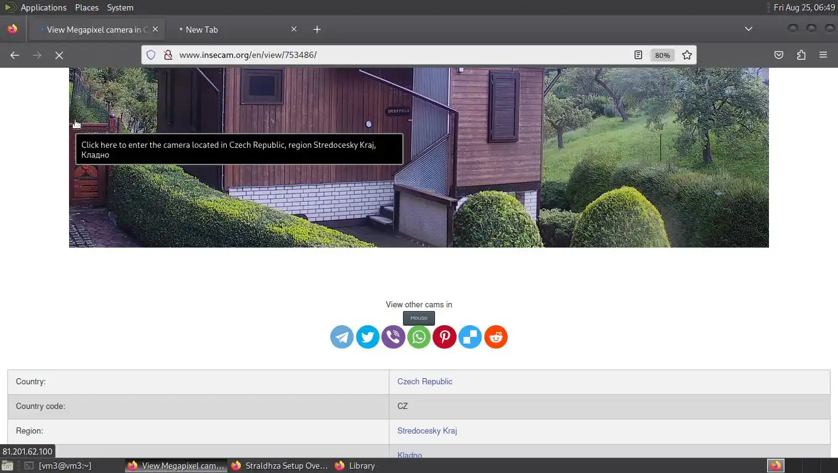Share the camera on Twitter
Viewport: 838px width, 473px height.
pyautogui.click(x=368, y=337)
